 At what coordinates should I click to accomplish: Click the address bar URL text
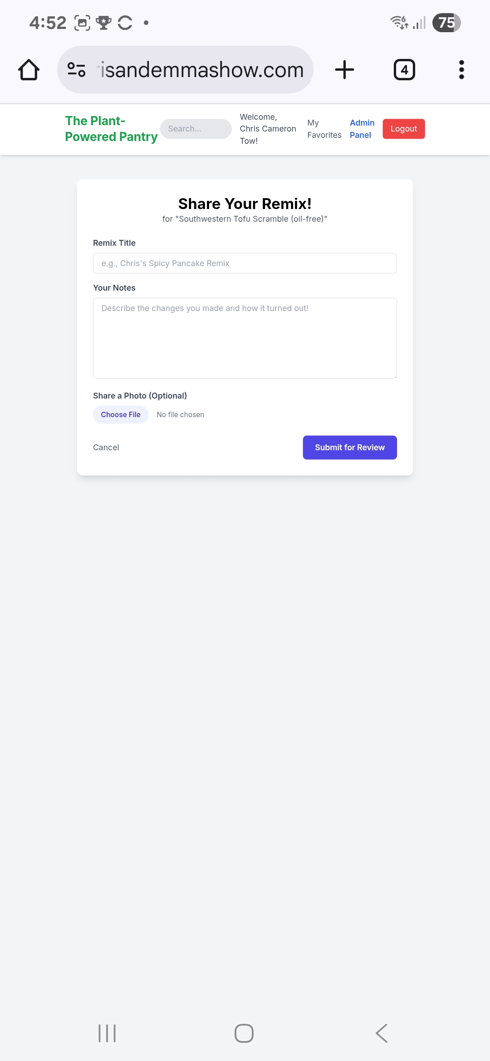coord(202,70)
